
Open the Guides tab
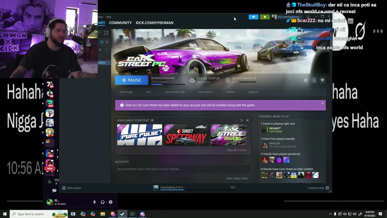[x=230, y=92]
